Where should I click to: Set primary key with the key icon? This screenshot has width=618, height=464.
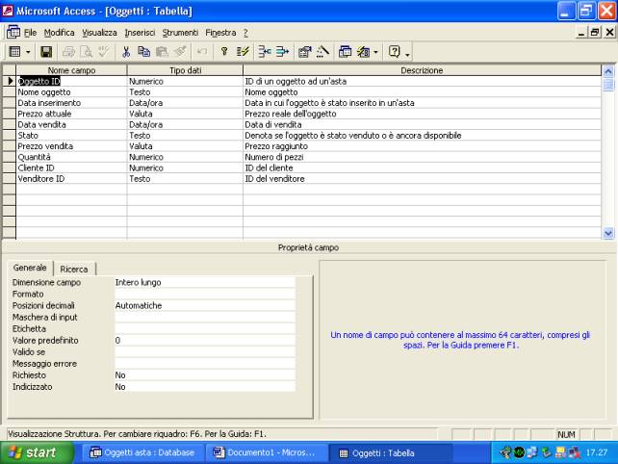click(x=224, y=52)
